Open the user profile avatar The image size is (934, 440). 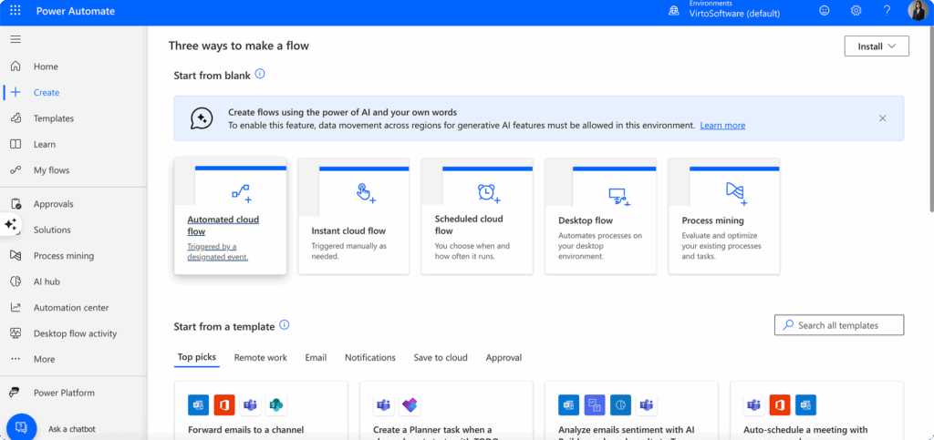pyautogui.click(x=918, y=11)
